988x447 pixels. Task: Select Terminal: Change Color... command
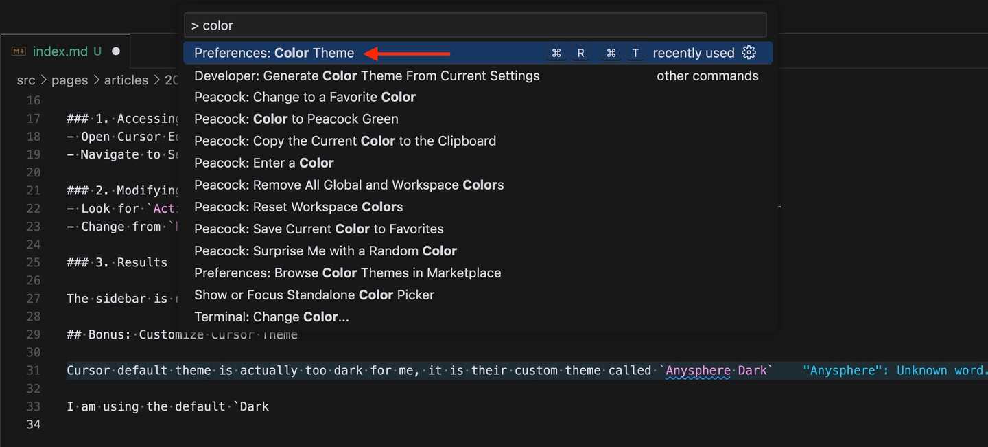[x=478, y=317]
